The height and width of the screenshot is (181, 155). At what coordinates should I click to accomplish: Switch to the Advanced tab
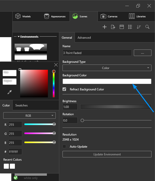tap(84, 38)
